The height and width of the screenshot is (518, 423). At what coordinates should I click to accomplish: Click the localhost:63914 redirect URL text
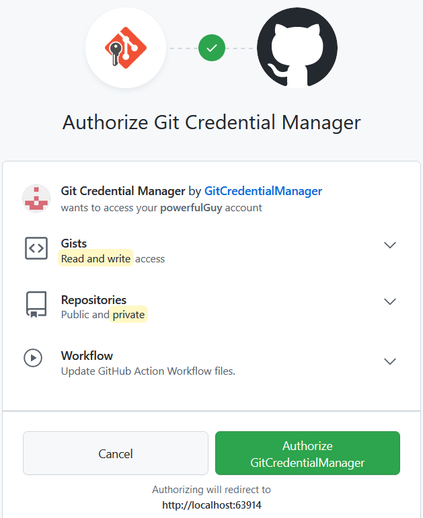click(211, 505)
